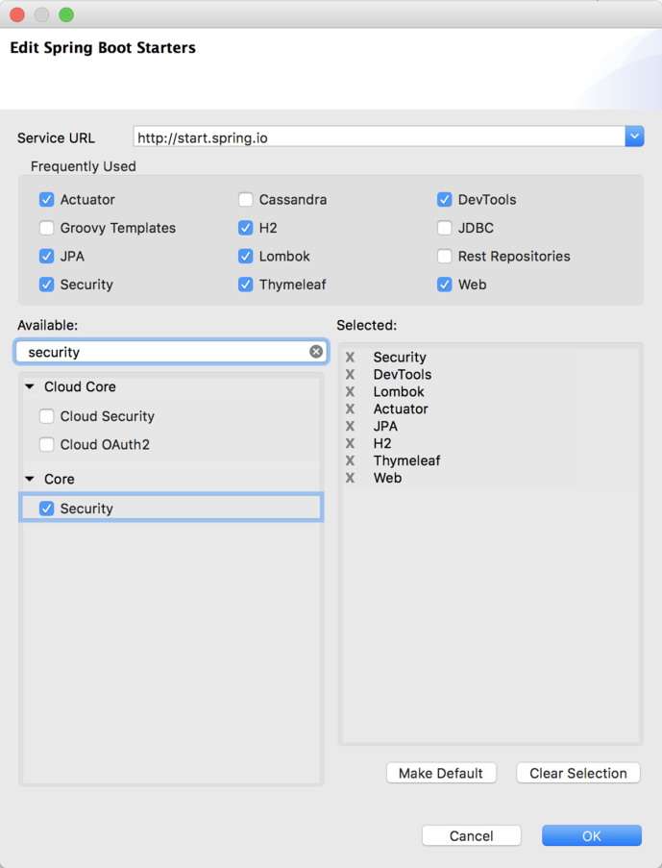
Task: Enable Groovy Templates starter
Action: [x=46, y=228]
